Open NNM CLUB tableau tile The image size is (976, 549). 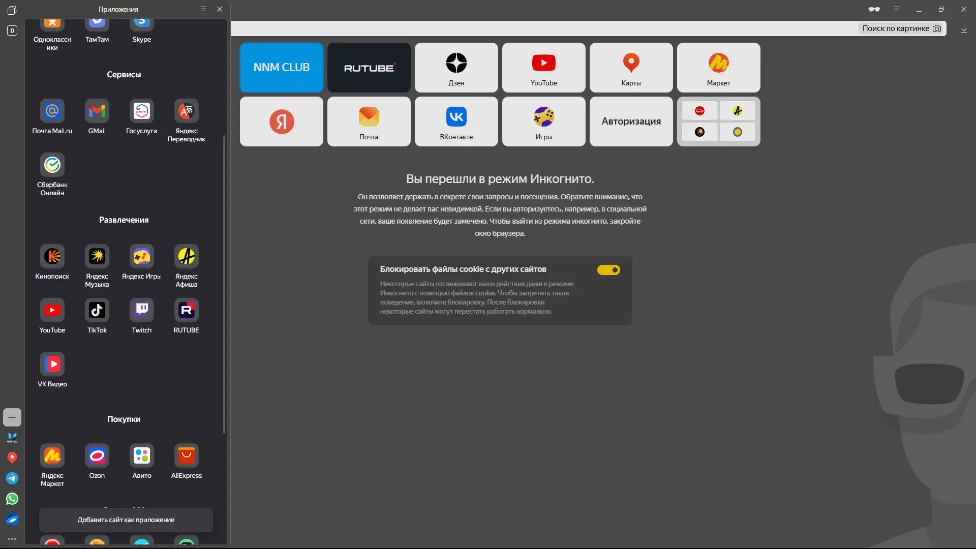[x=281, y=68]
